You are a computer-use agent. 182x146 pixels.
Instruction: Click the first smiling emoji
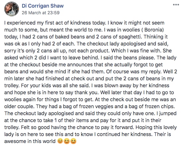click(x=60, y=141)
